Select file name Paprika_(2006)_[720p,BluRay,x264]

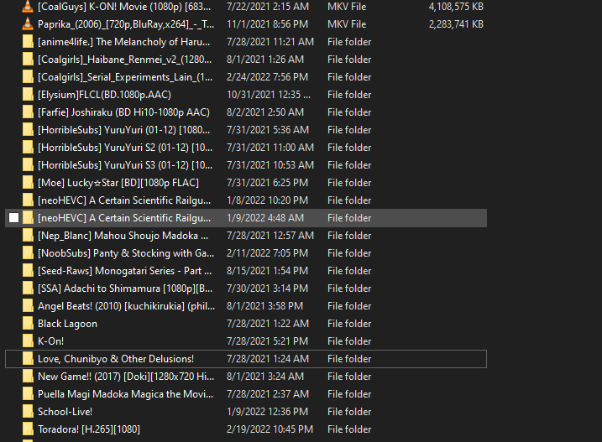(126, 24)
